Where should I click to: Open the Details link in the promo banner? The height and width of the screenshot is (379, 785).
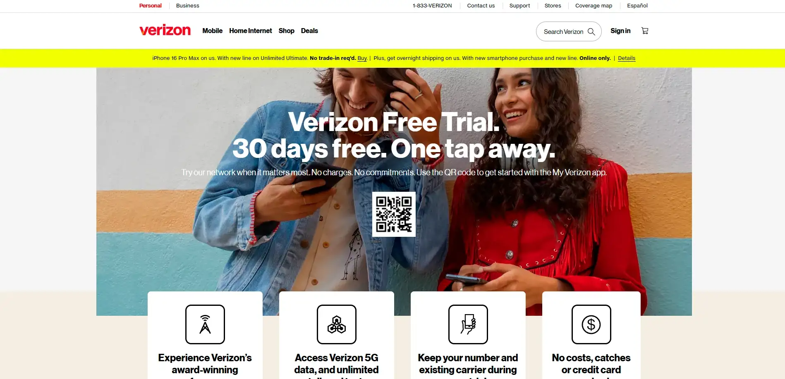627,58
